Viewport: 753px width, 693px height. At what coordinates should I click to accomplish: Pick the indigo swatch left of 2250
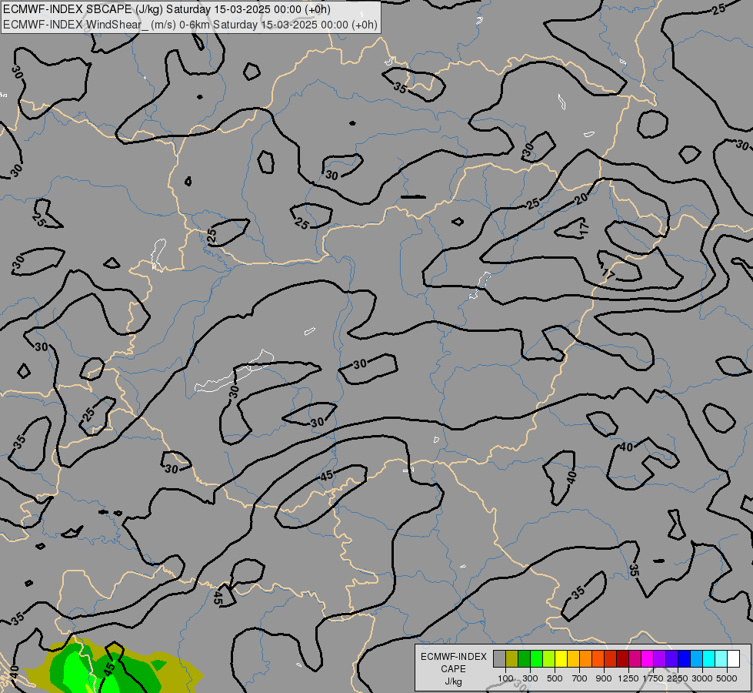pyautogui.click(x=671, y=659)
